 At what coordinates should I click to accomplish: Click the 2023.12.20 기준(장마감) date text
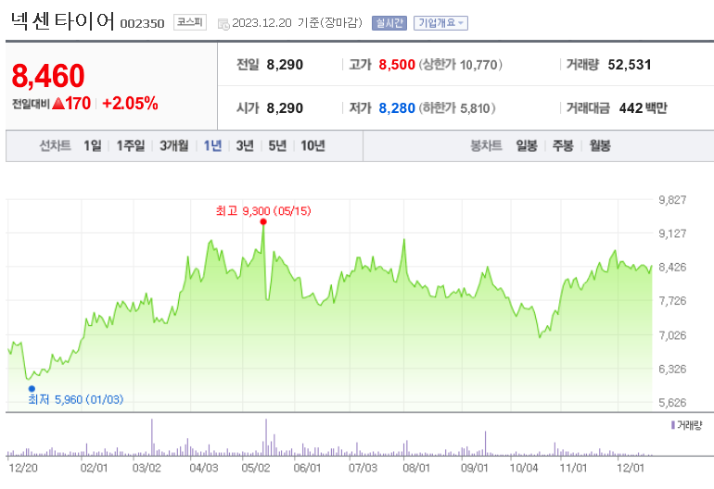pyautogui.click(x=297, y=23)
